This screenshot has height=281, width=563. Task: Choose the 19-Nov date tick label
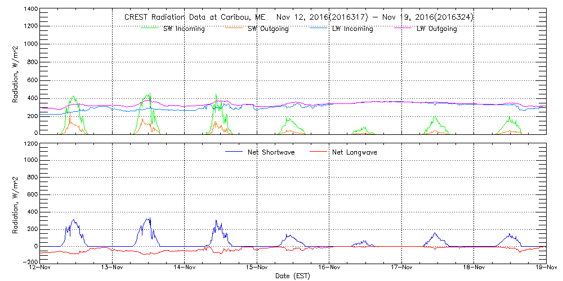tap(546, 268)
